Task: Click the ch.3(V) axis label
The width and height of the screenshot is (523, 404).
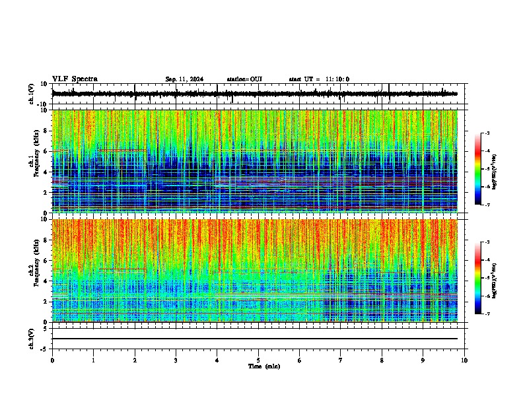Action: click(32, 339)
